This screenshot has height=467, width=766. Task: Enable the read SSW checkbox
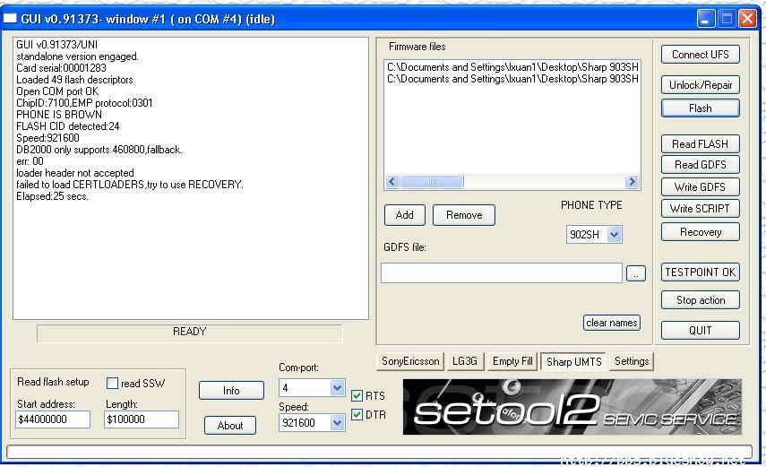114,384
